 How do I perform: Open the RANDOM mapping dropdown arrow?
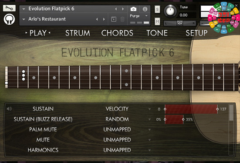click(x=149, y=119)
